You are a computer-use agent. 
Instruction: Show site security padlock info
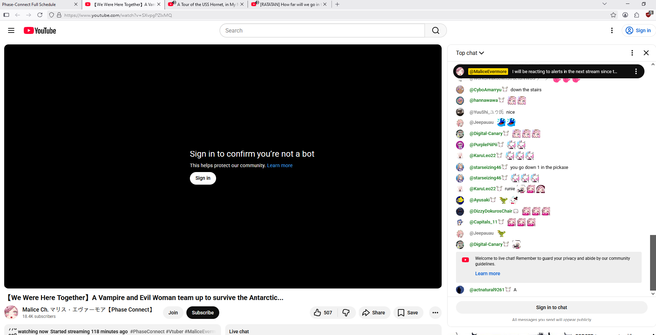[59, 15]
